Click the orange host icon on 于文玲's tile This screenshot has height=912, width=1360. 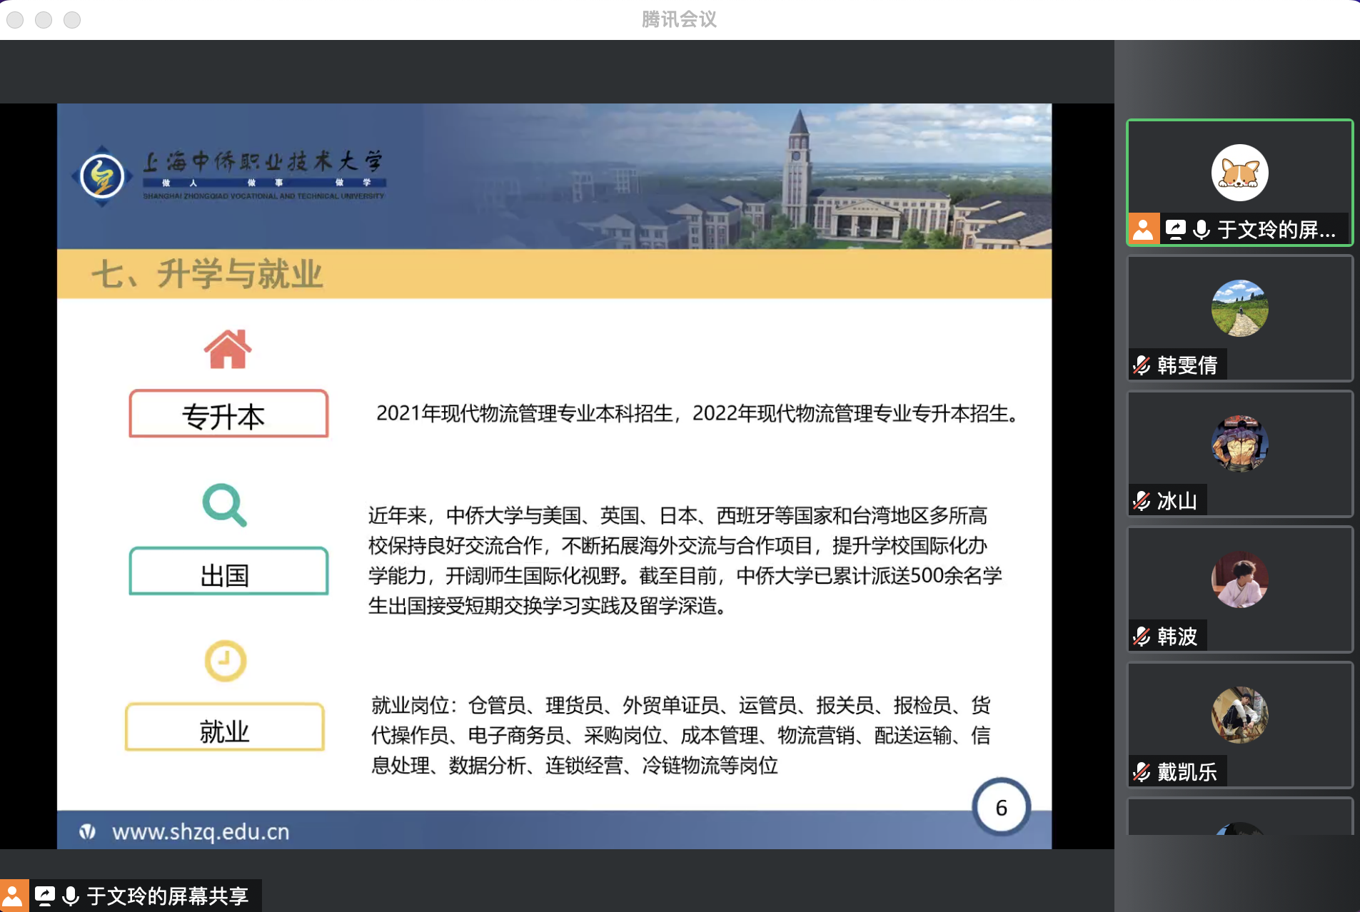1144,229
